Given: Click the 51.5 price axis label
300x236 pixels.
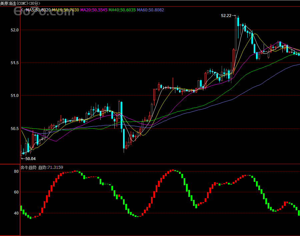Looking at the screenshot, I should coord(15,63).
